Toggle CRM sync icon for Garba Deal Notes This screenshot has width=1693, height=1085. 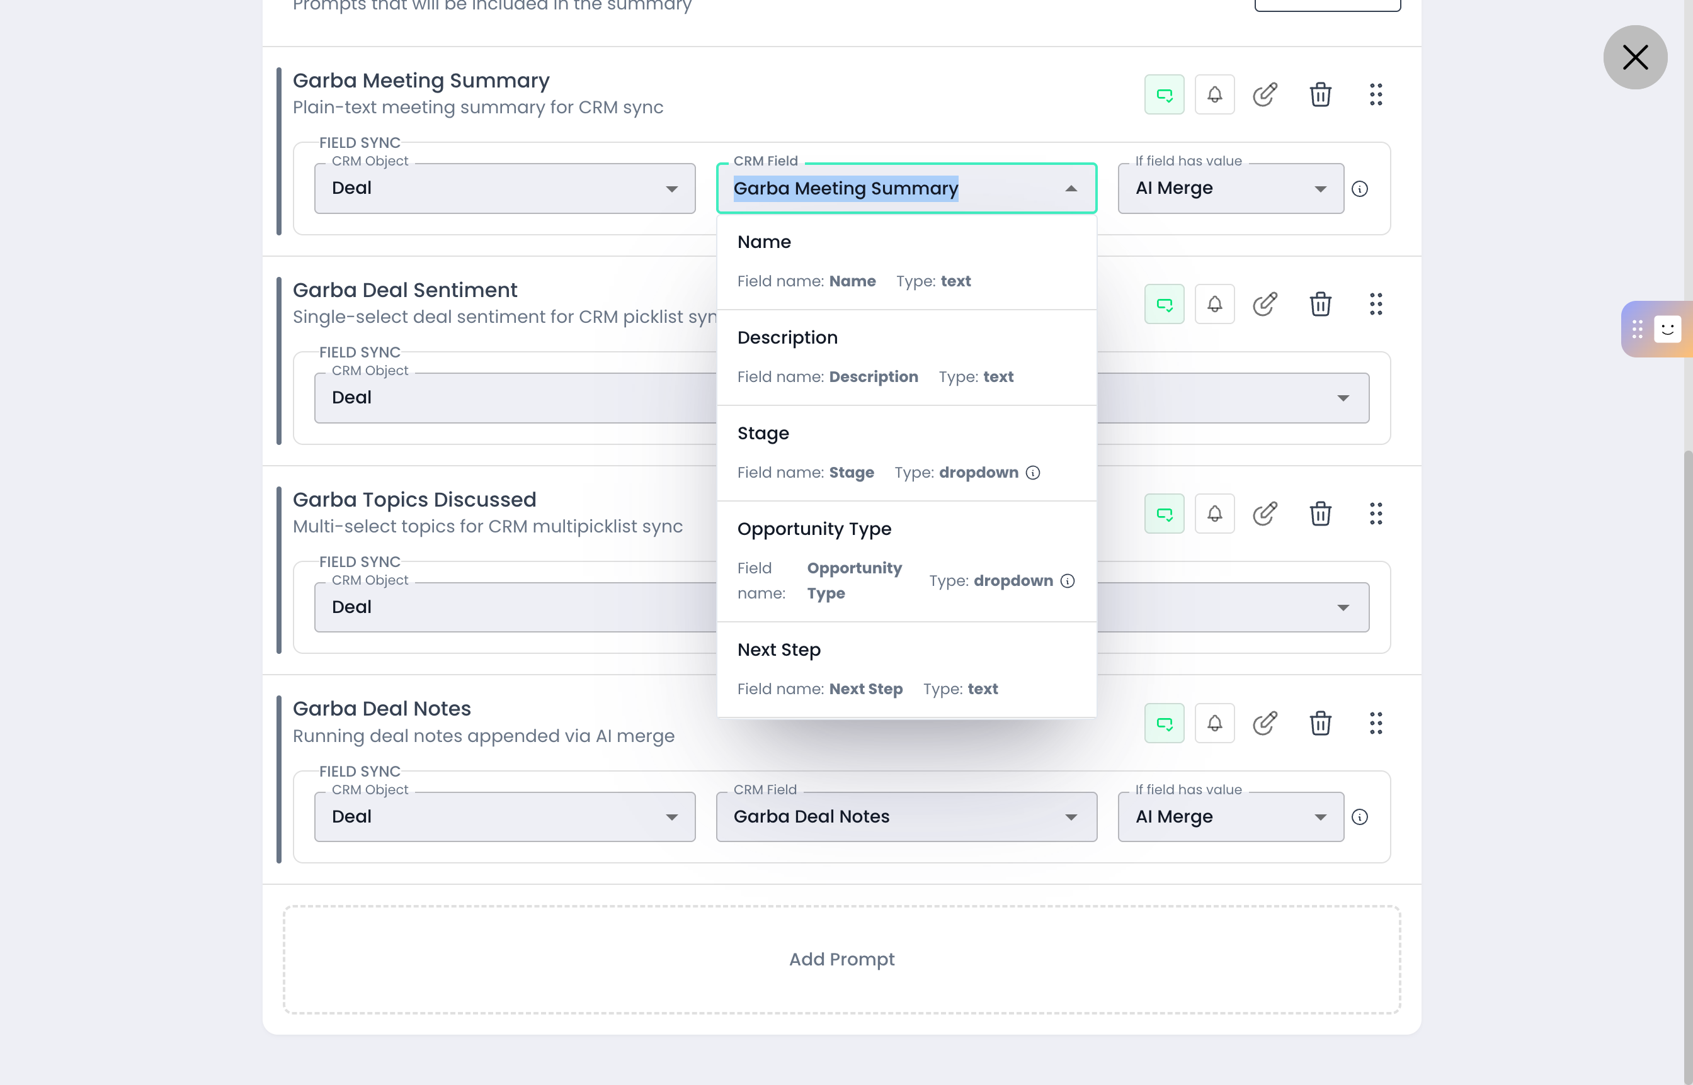coord(1164,723)
